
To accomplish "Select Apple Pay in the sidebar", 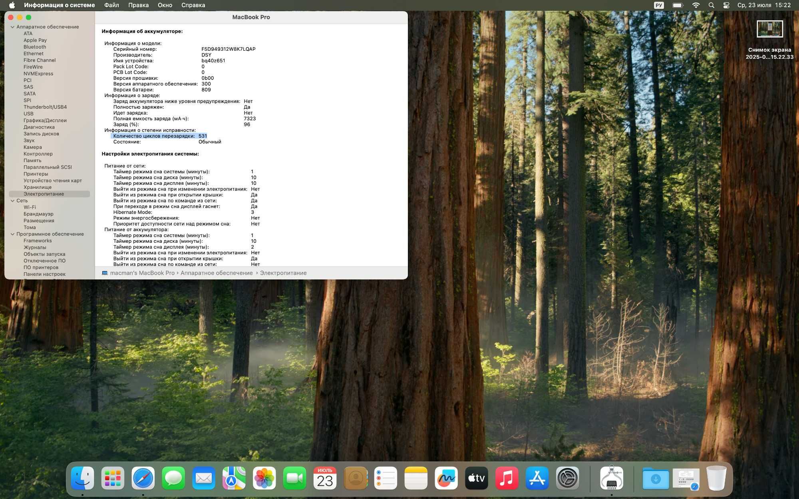I will (35, 40).
